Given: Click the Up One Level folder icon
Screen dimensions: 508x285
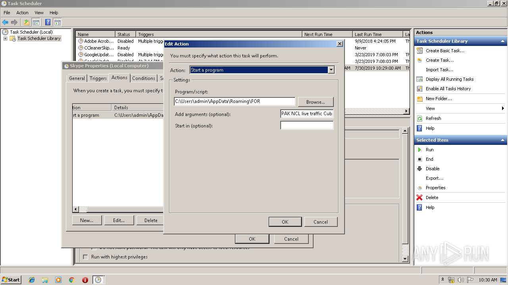Looking at the screenshot, I should [x=27, y=23].
